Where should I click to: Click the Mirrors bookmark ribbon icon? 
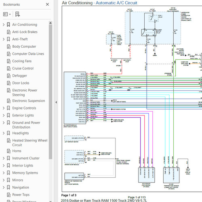(8, 180)
